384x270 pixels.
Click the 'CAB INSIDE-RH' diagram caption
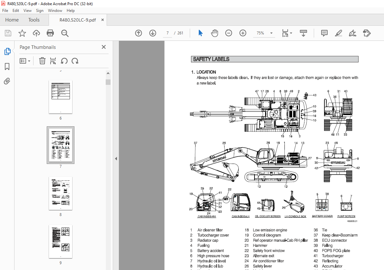(x=207, y=217)
